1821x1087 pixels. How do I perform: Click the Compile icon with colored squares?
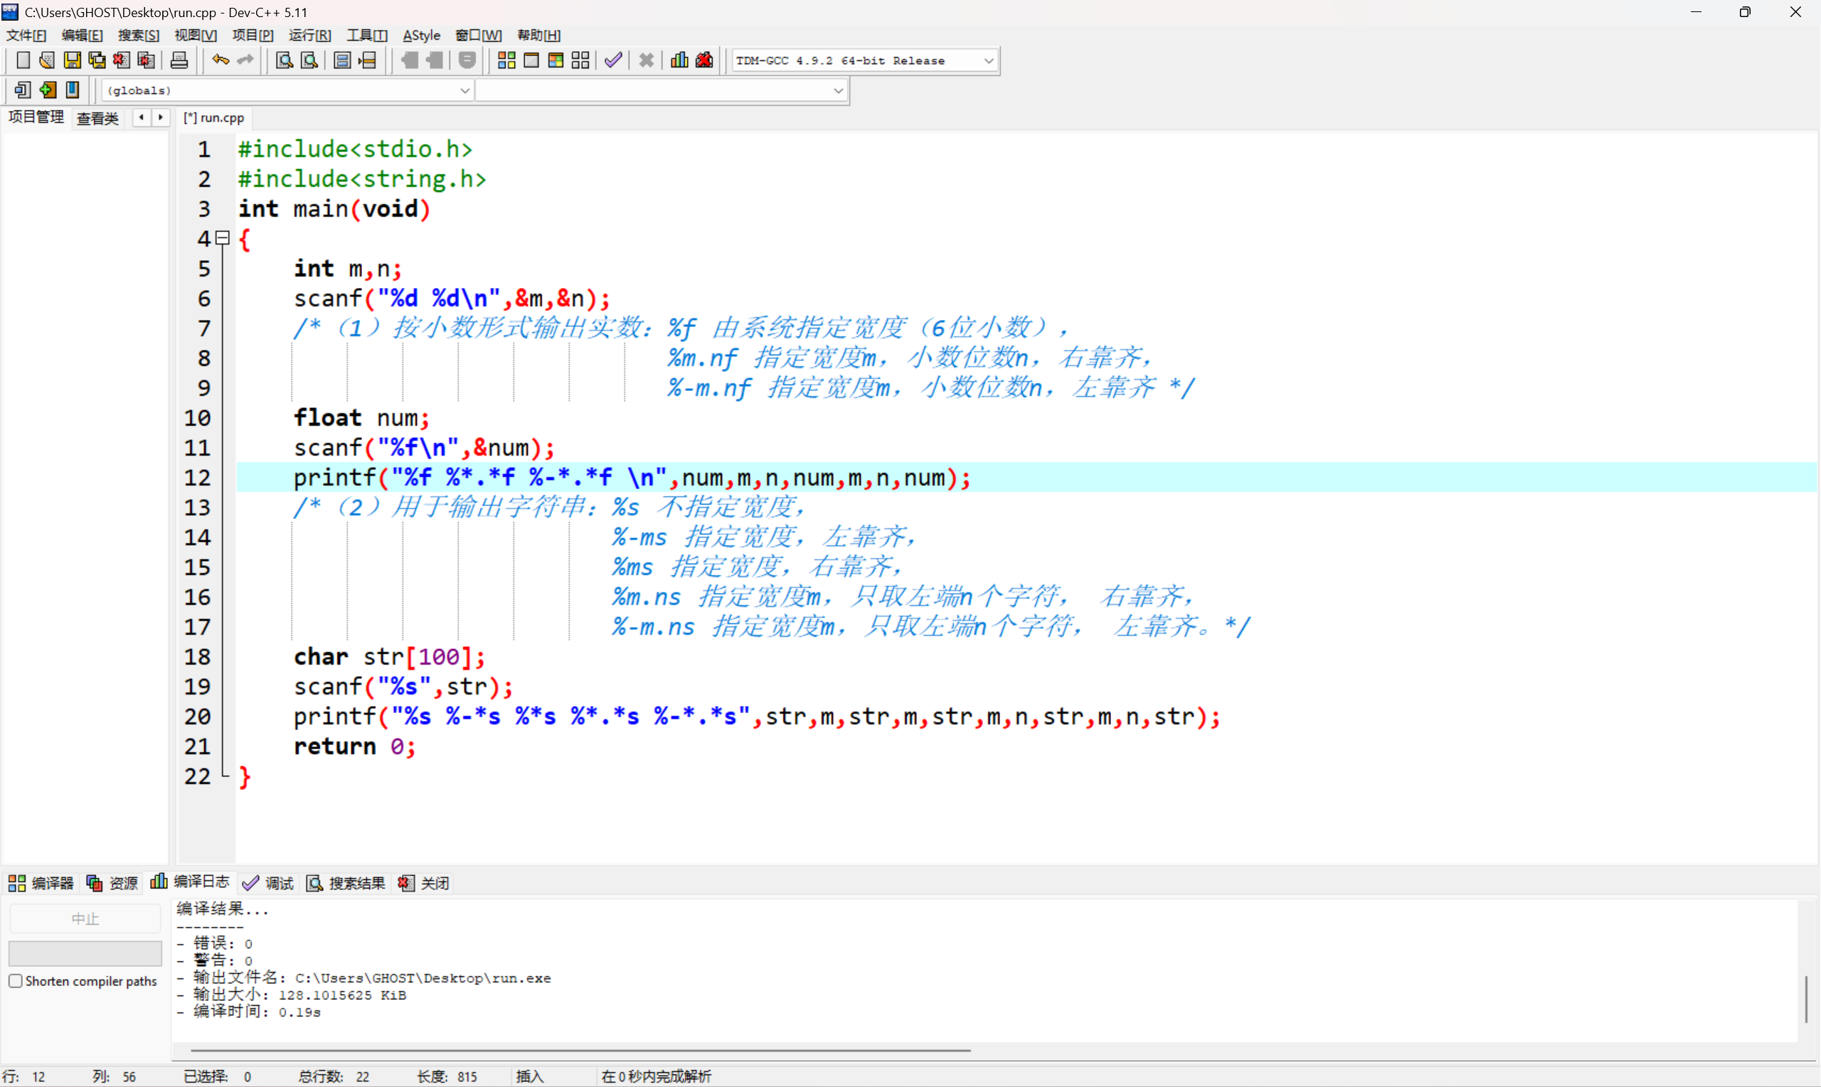(506, 61)
